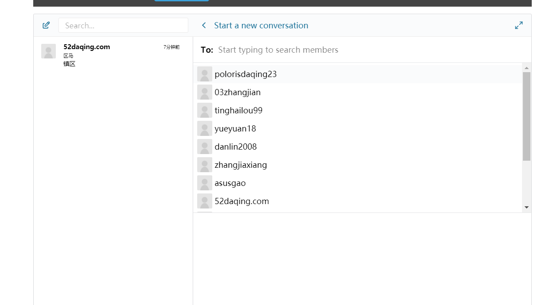Expand the messenger to full screen
Screen dimensions: 549x305
click(518, 25)
